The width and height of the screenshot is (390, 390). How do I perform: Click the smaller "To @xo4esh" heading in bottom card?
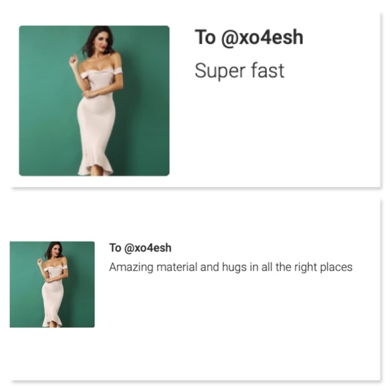point(141,247)
